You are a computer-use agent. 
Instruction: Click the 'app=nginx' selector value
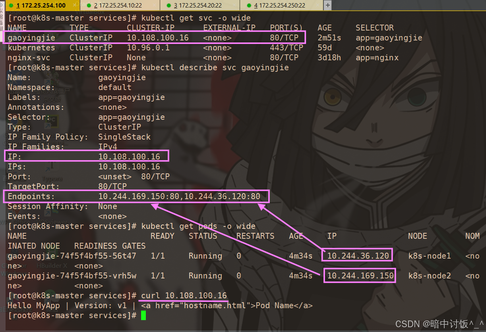377,58
